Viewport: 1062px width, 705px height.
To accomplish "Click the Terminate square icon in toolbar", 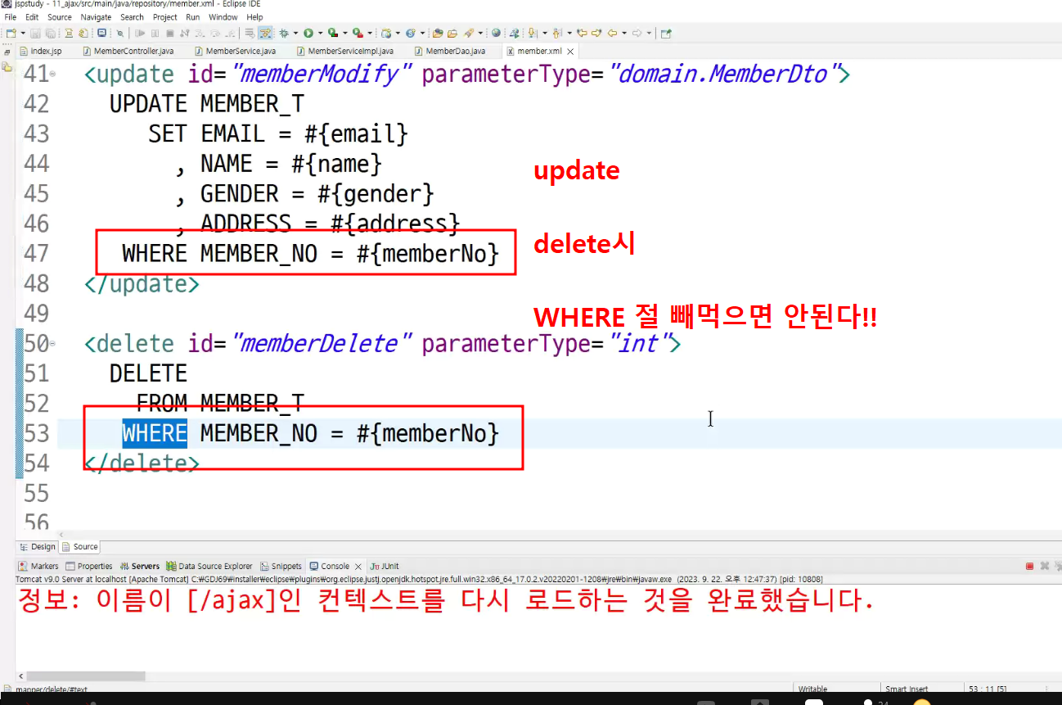I will tap(169, 34).
